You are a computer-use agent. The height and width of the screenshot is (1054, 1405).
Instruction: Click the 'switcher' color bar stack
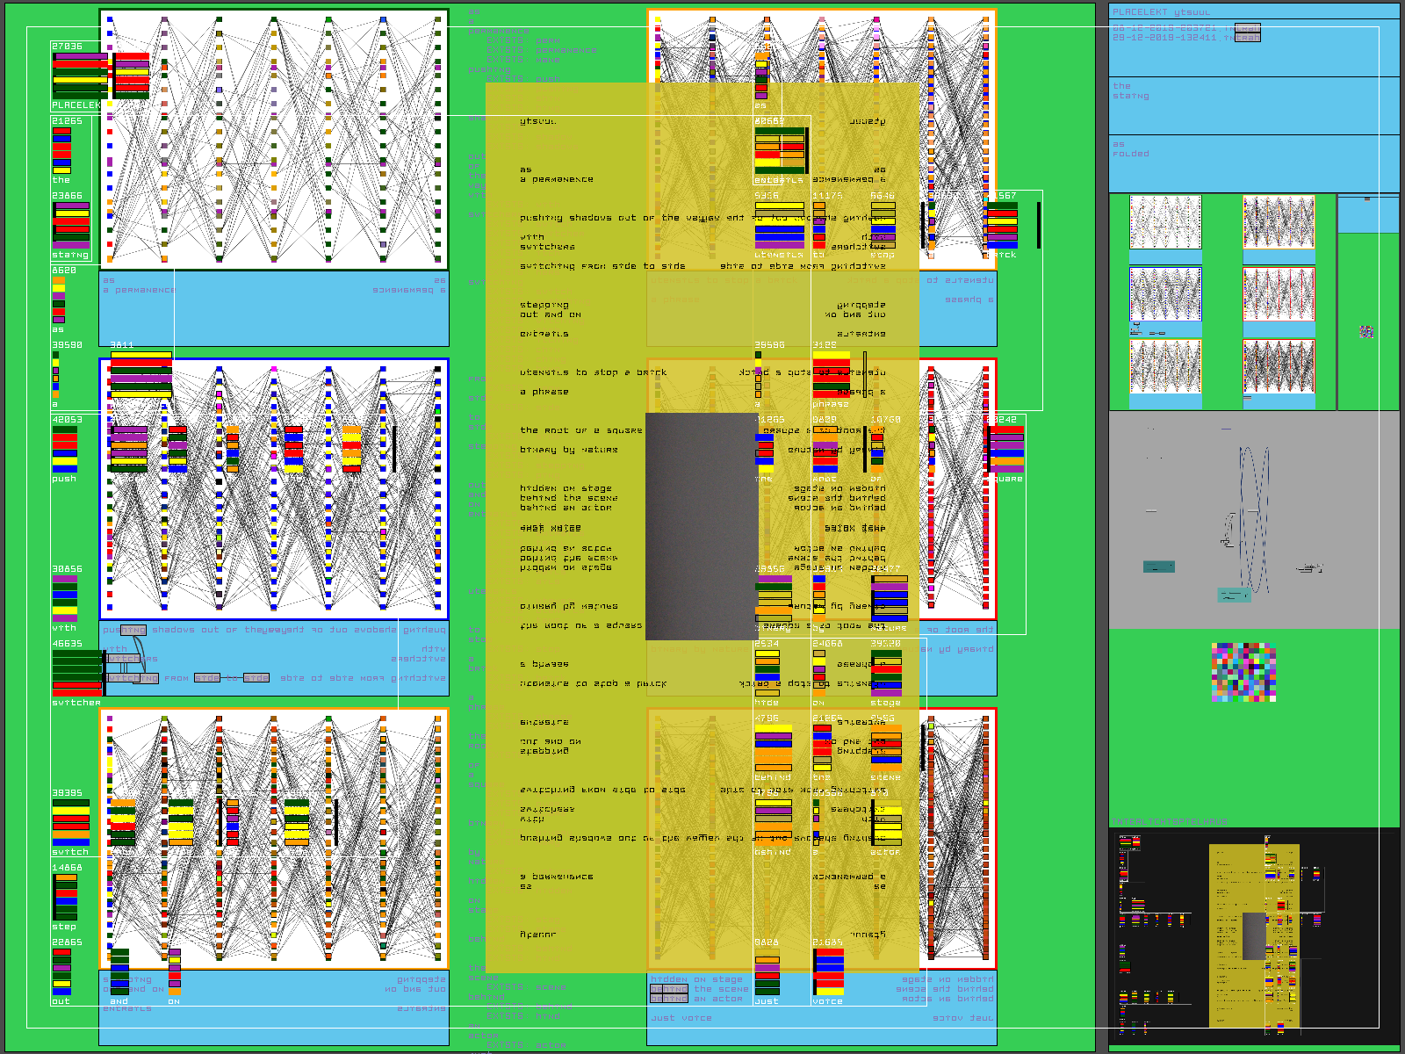(77, 673)
